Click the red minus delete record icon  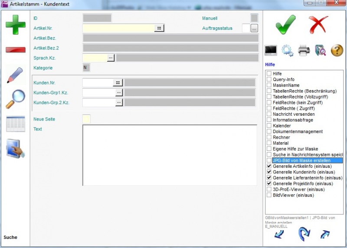(15, 49)
